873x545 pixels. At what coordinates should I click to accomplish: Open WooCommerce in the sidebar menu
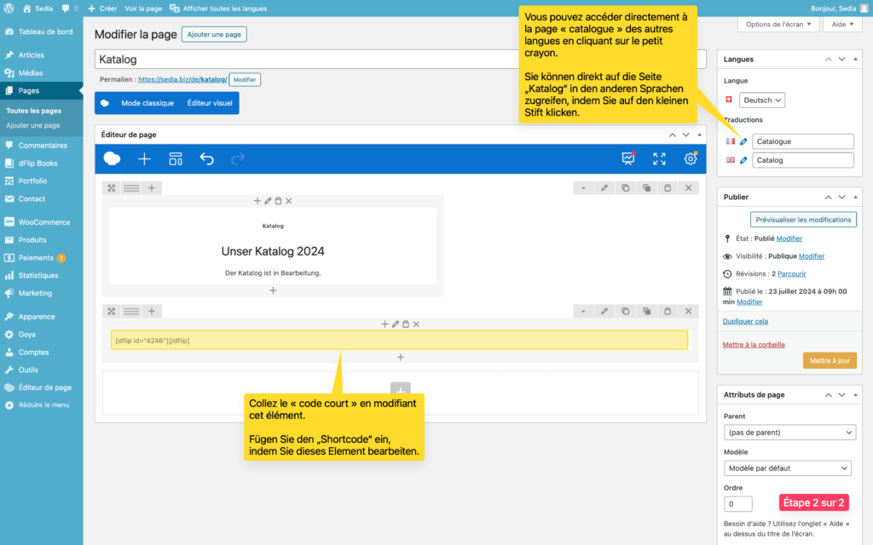[43, 222]
